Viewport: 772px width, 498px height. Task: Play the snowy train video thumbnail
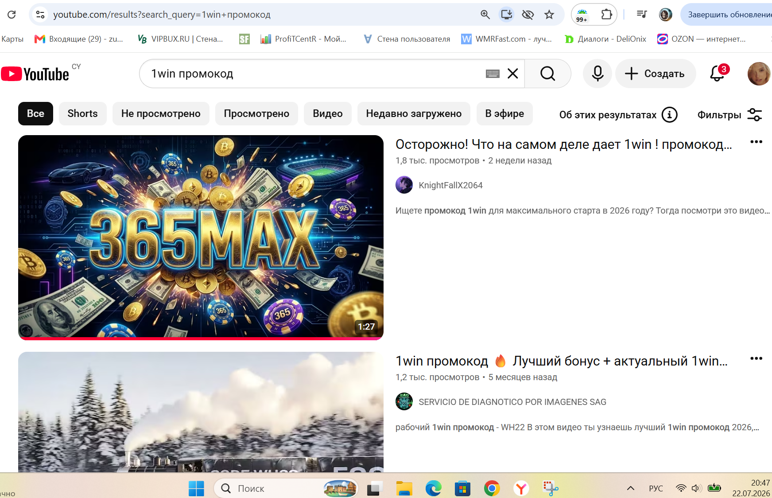pos(201,412)
